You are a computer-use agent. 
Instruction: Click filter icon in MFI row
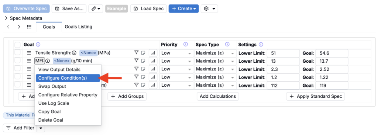click(x=137, y=61)
